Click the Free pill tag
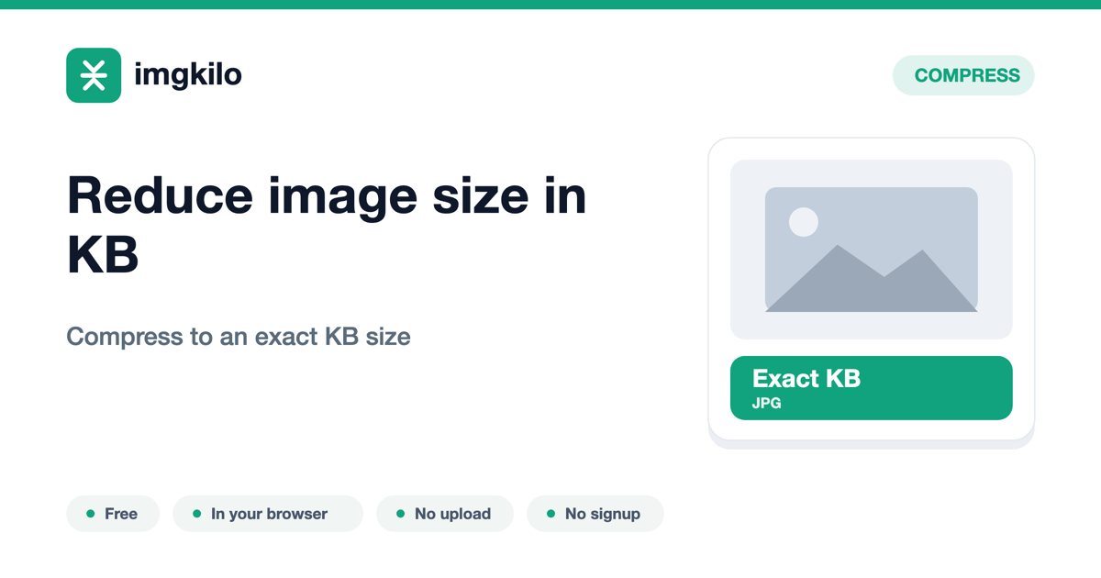Screen dimensions: 1101x578 tap(113, 514)
